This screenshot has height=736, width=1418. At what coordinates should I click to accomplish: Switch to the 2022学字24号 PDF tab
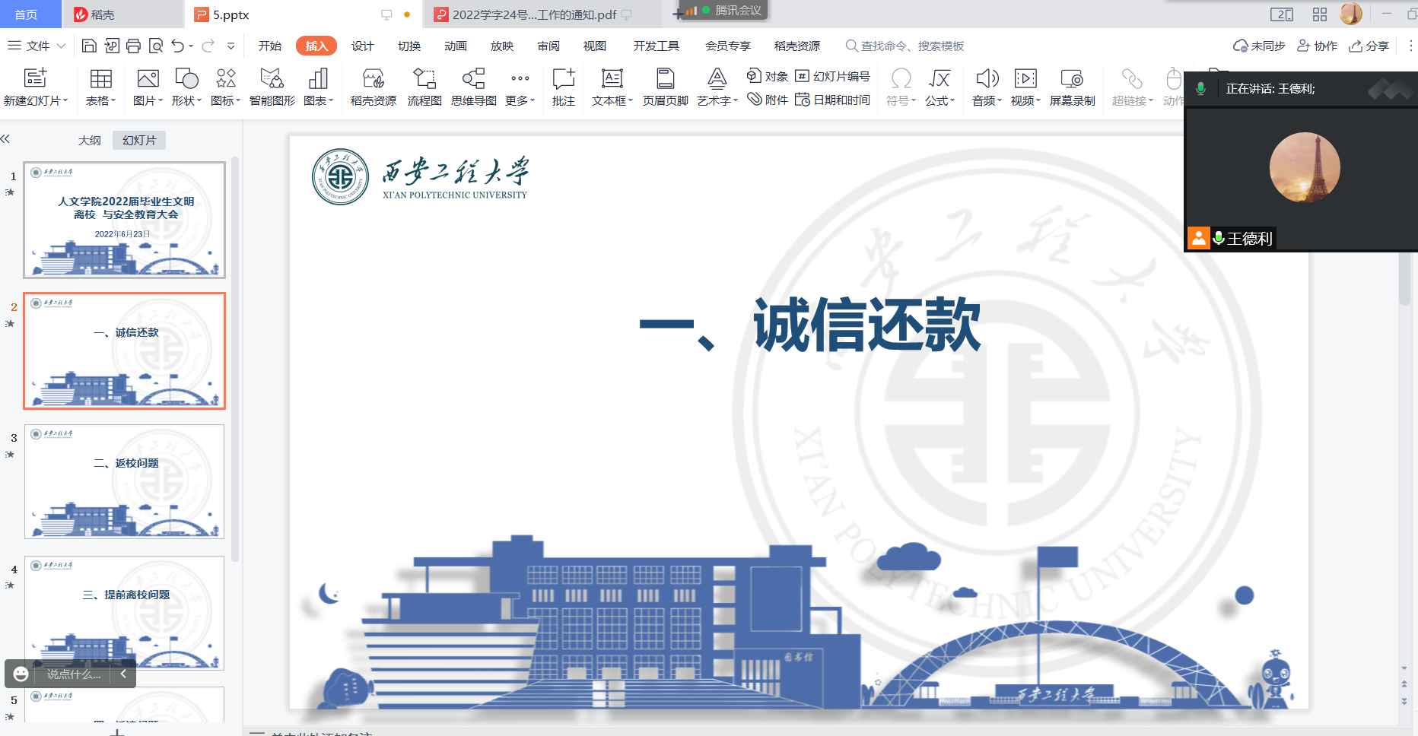click(534, 14)
